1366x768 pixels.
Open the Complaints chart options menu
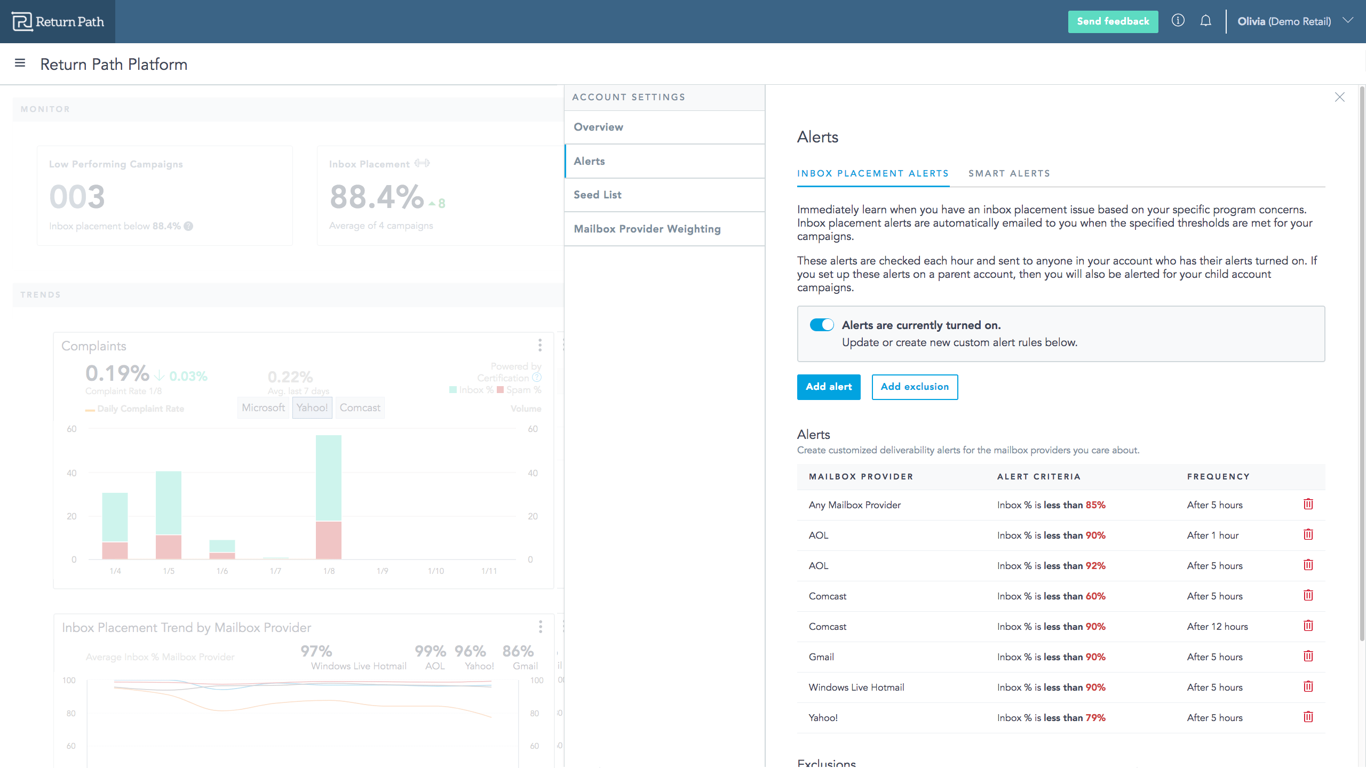[x=540, y=345]
